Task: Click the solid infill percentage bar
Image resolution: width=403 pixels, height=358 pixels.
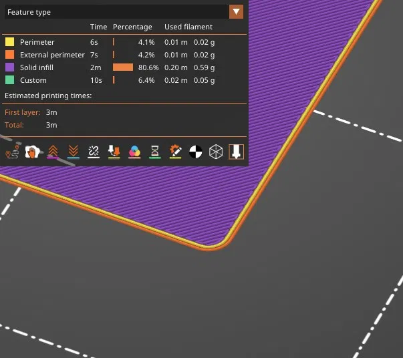Action: tap(123, 67)
